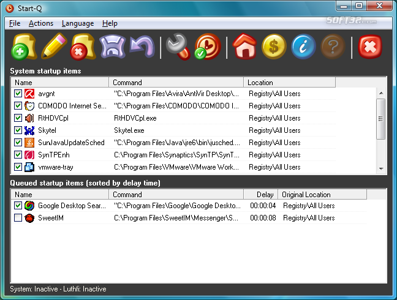Click SynTPEnh's Synaptics command path
The width and height of the screenshot is (397, 300).
[176, 155]
